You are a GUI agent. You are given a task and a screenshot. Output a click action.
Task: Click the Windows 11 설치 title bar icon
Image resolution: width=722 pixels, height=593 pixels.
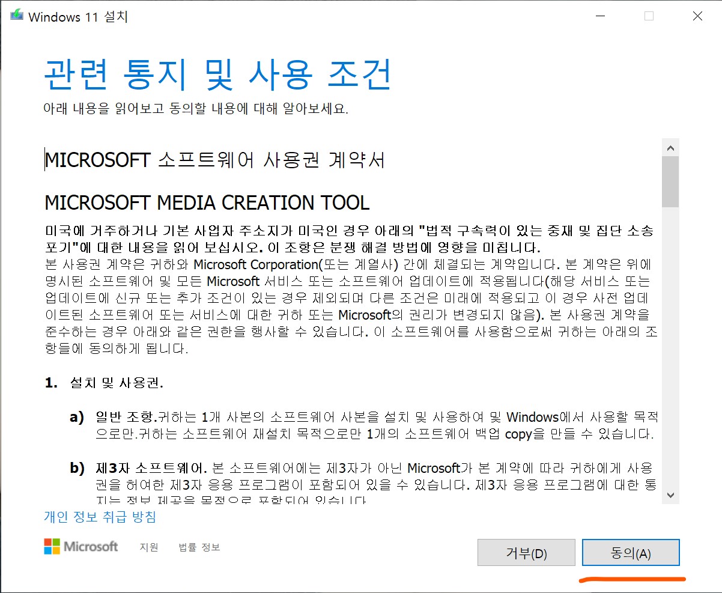[17, 16]
